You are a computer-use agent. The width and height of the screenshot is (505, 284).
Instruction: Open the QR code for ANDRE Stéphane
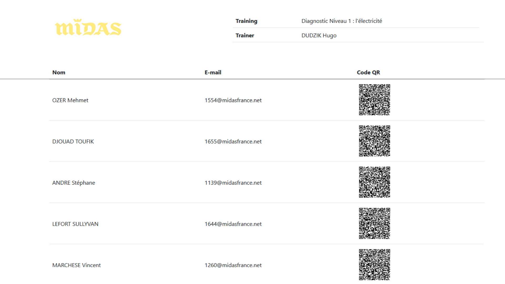coord(375,182)
